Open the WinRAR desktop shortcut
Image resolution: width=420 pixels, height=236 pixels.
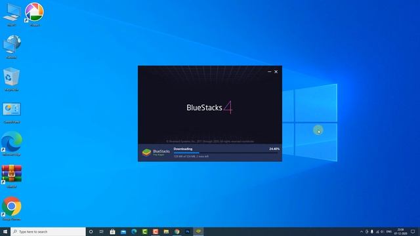(x=12, y=176)
